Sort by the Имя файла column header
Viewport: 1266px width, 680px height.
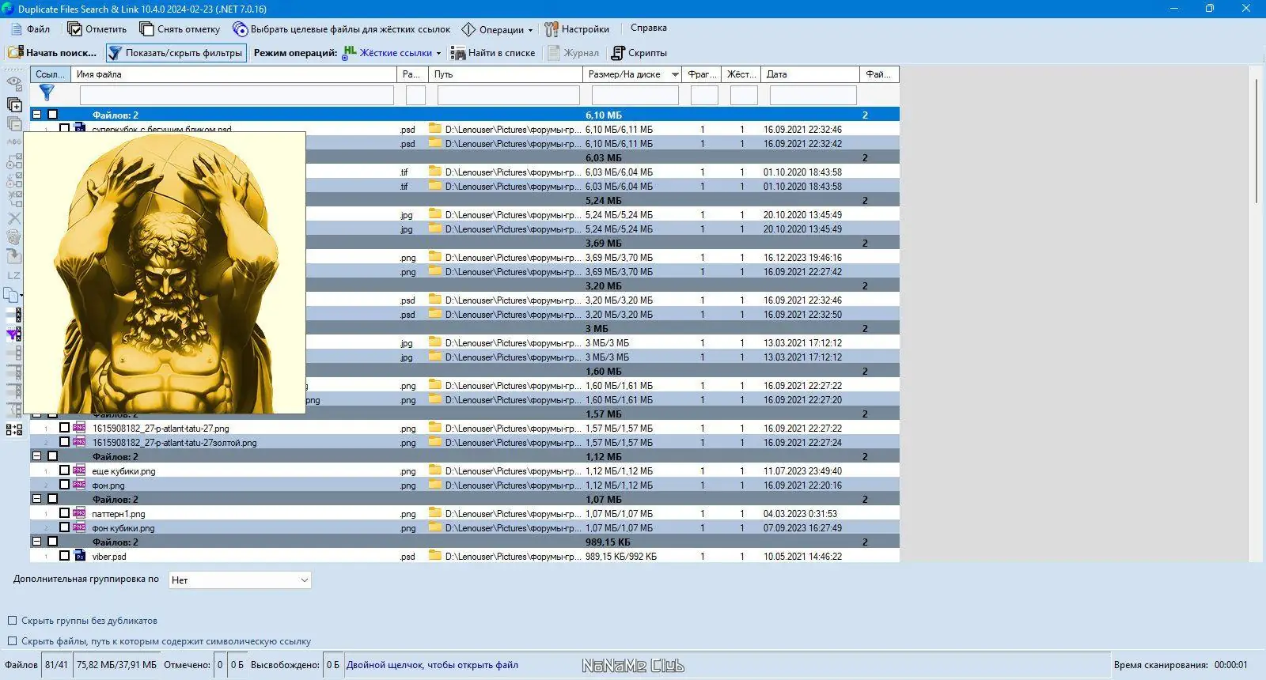tap(233, 74)
